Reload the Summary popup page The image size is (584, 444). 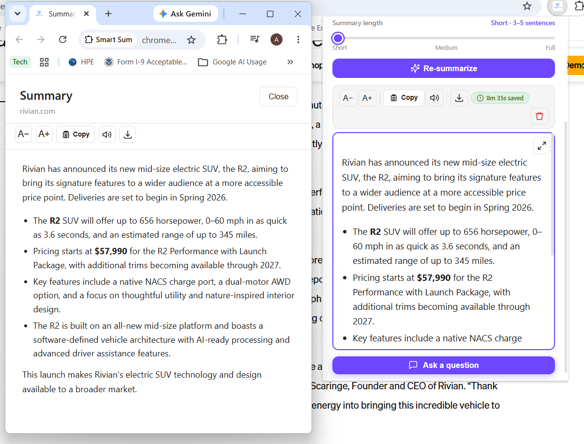(62, 40)
